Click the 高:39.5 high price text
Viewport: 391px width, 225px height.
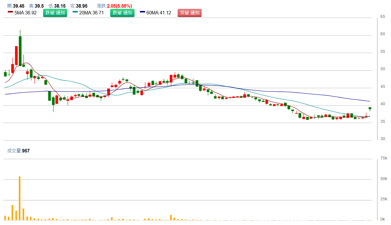click(36, 6)
